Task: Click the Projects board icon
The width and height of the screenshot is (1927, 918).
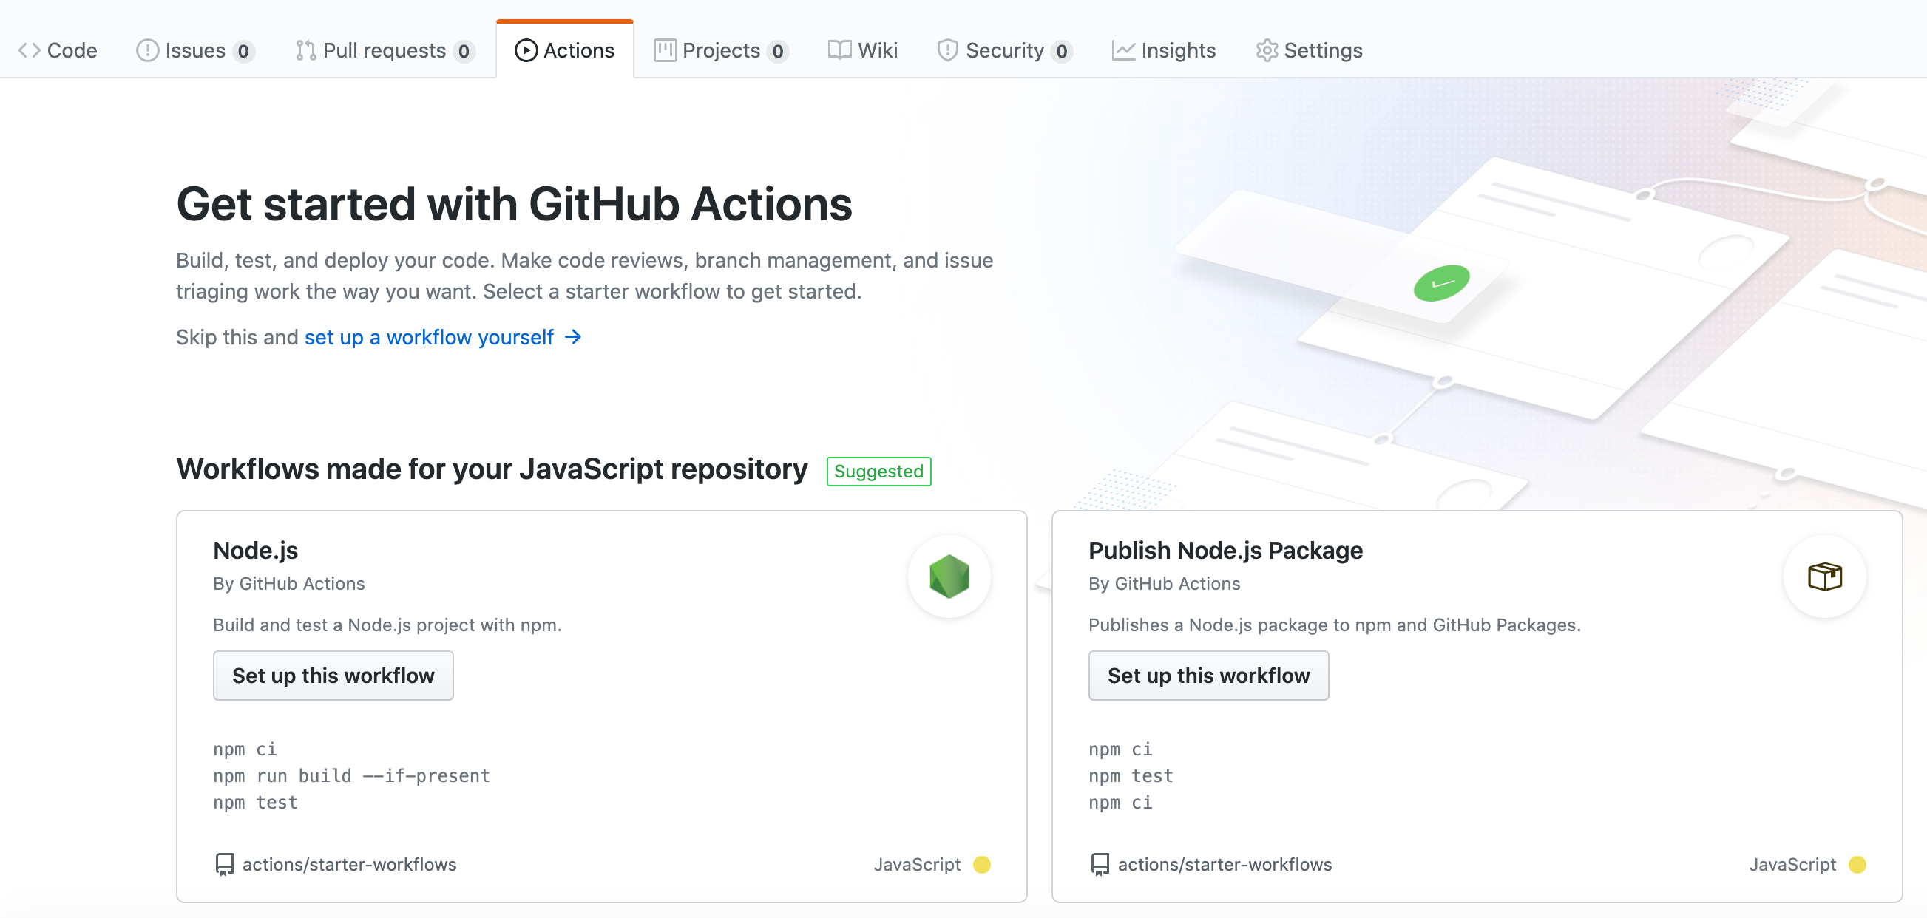Action: tap(664, 50)
